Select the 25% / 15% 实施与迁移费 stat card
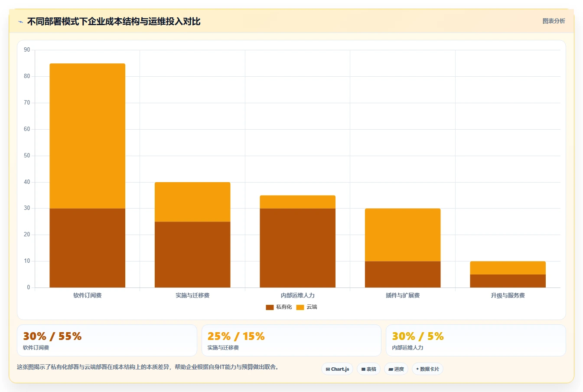This screenshot has height=392, width=583. pyautogui.click(x=291, y=340)
